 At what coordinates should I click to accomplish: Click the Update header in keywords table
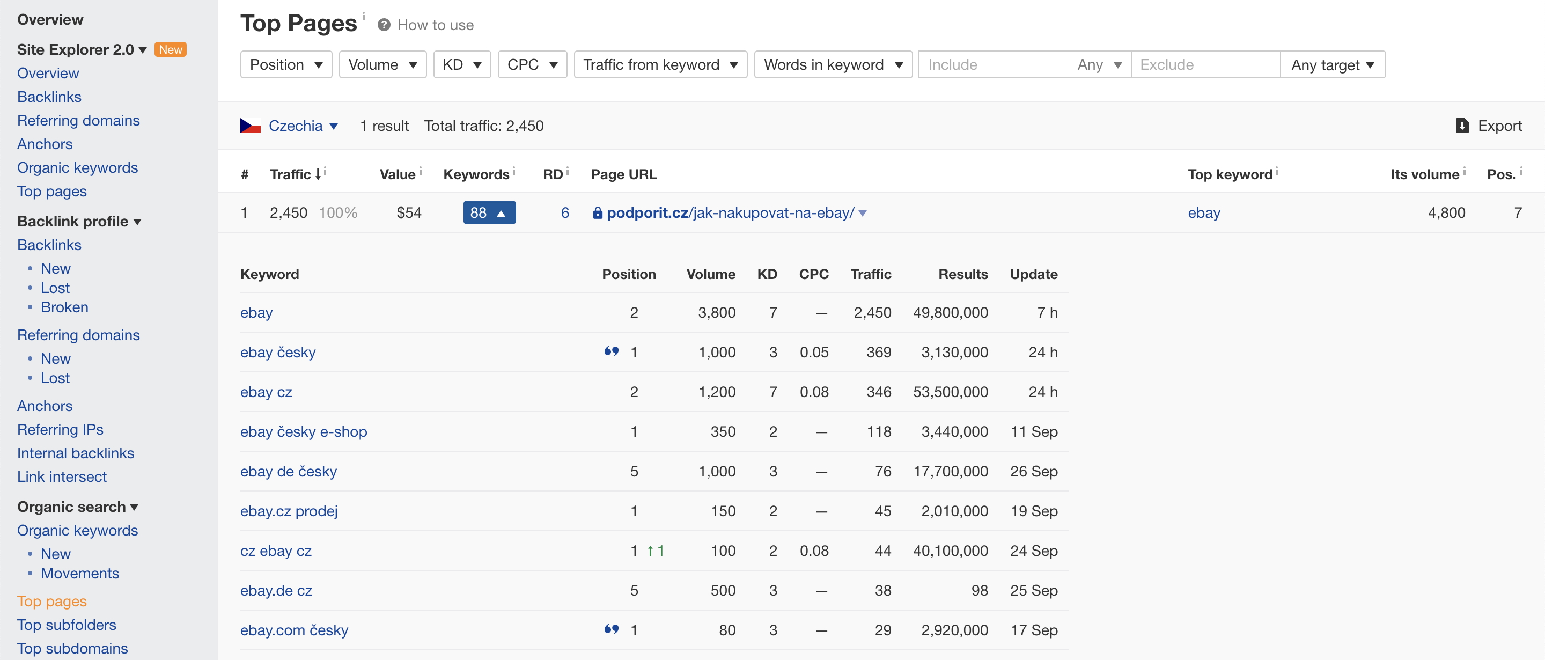click(1033, 274)
